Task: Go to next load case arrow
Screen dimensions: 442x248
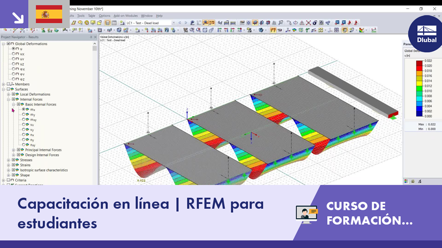Action: pyautogui.click(x=186, y=23)
